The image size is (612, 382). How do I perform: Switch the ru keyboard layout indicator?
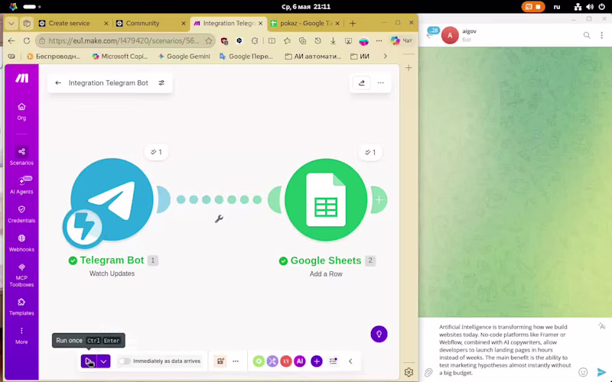point(557,7)
